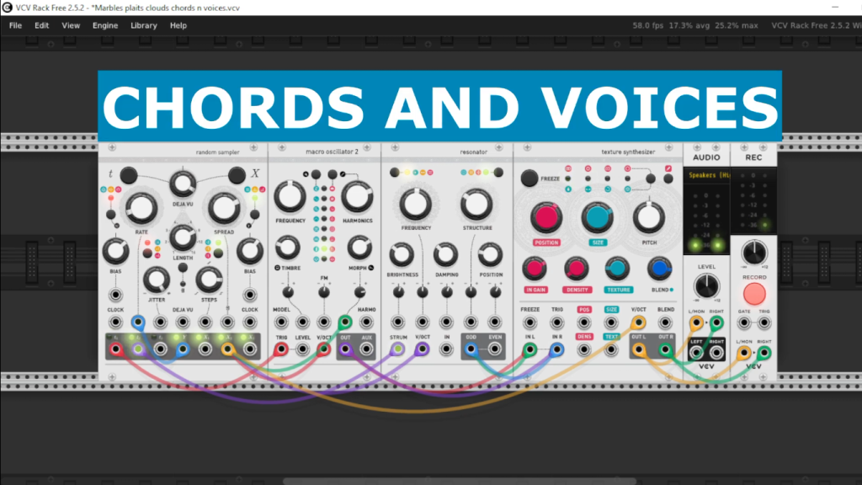Click right model select button on macro oscillator
The image size is (862, 485).
click(332, 174)
